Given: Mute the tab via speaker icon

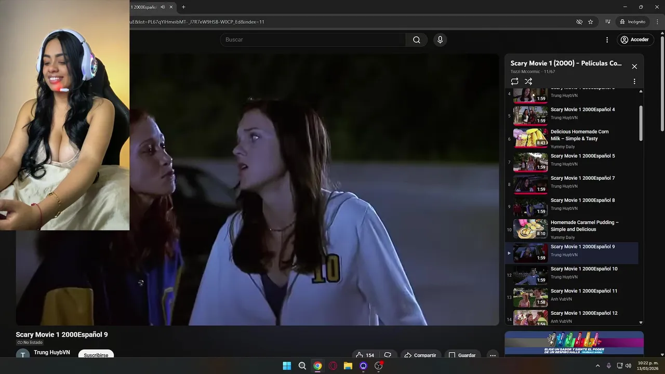Looking at the screenshot, I should pyautogui.click(x=163, y=7).
